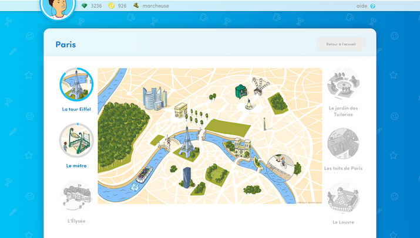The width and height of the screenshot is (420, 238).
Task: Open Le jardin des Tuileries icon
Action: point(343,85)
